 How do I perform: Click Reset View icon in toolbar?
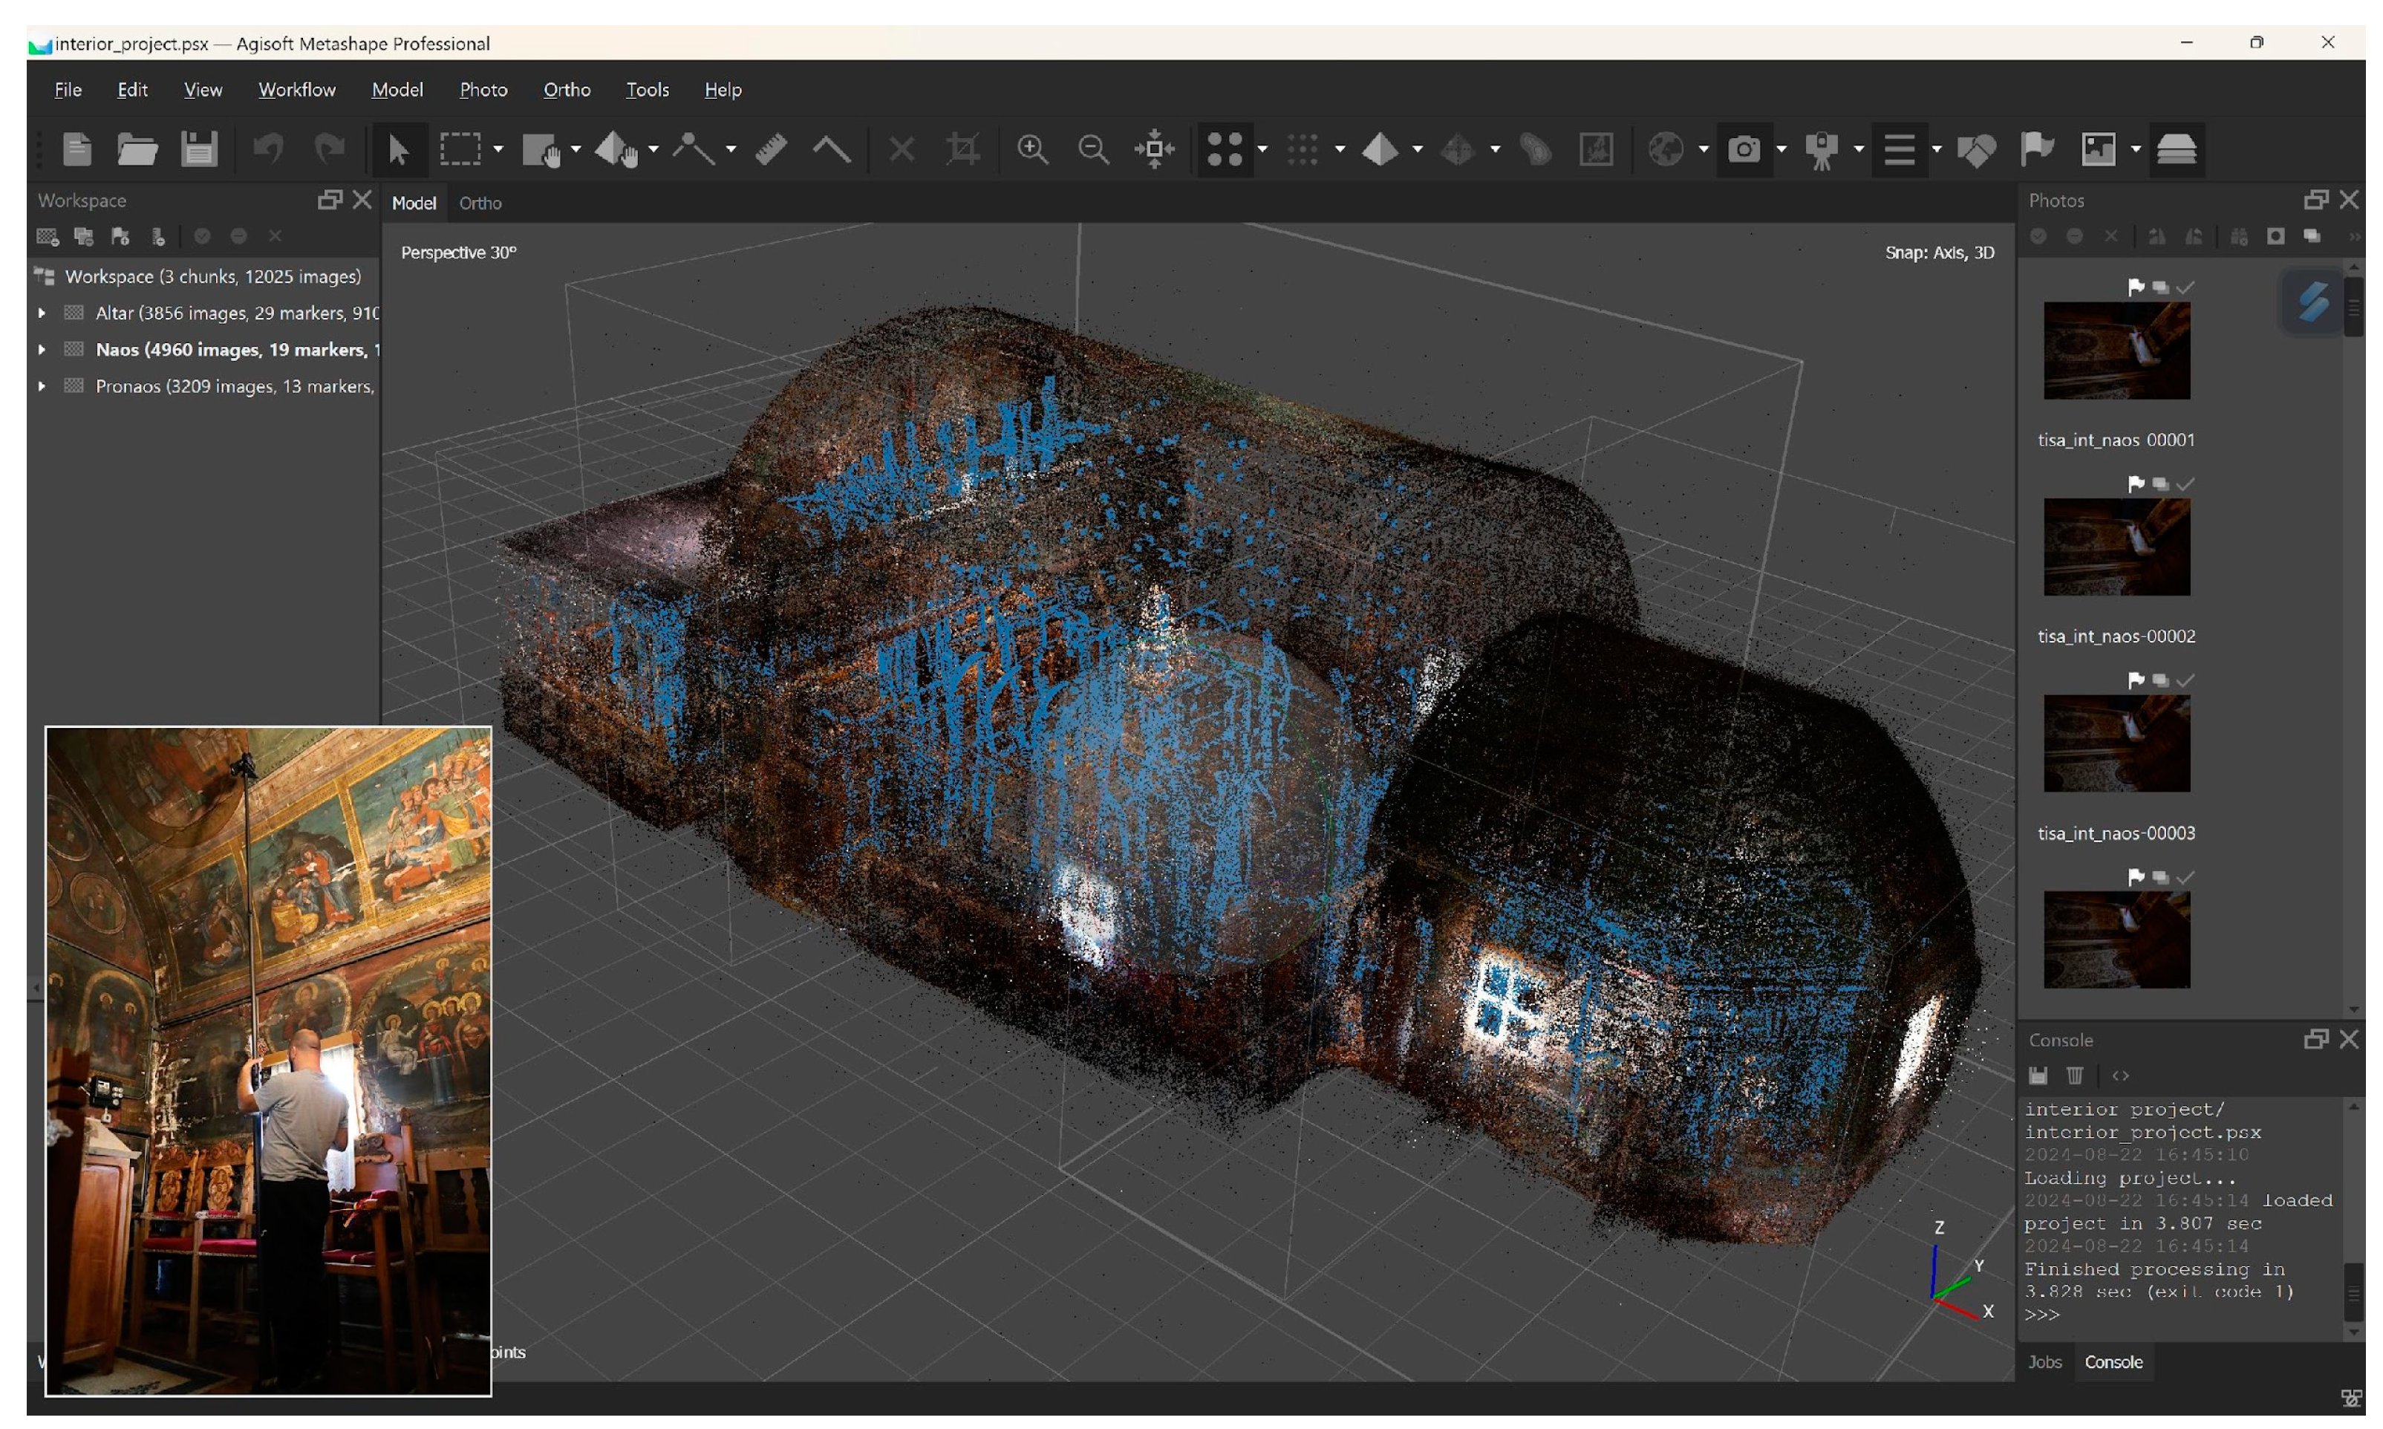tap(1153, 149)
